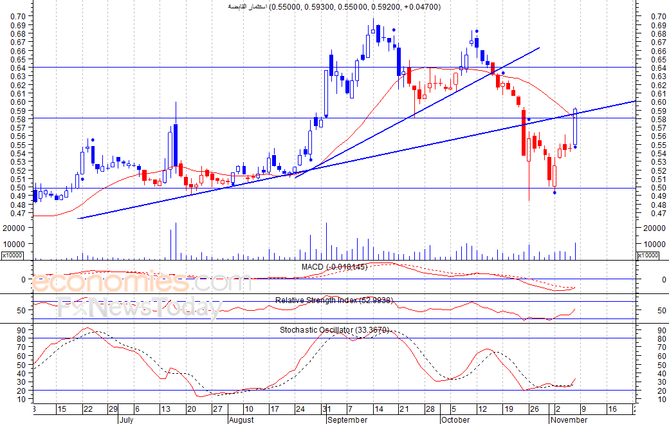The image size is (669, 424).
Task: Click date label 13 on the time axis
Action: [165, 409]
